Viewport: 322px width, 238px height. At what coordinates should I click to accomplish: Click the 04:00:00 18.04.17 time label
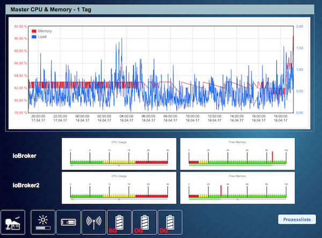tap(127, 118)
